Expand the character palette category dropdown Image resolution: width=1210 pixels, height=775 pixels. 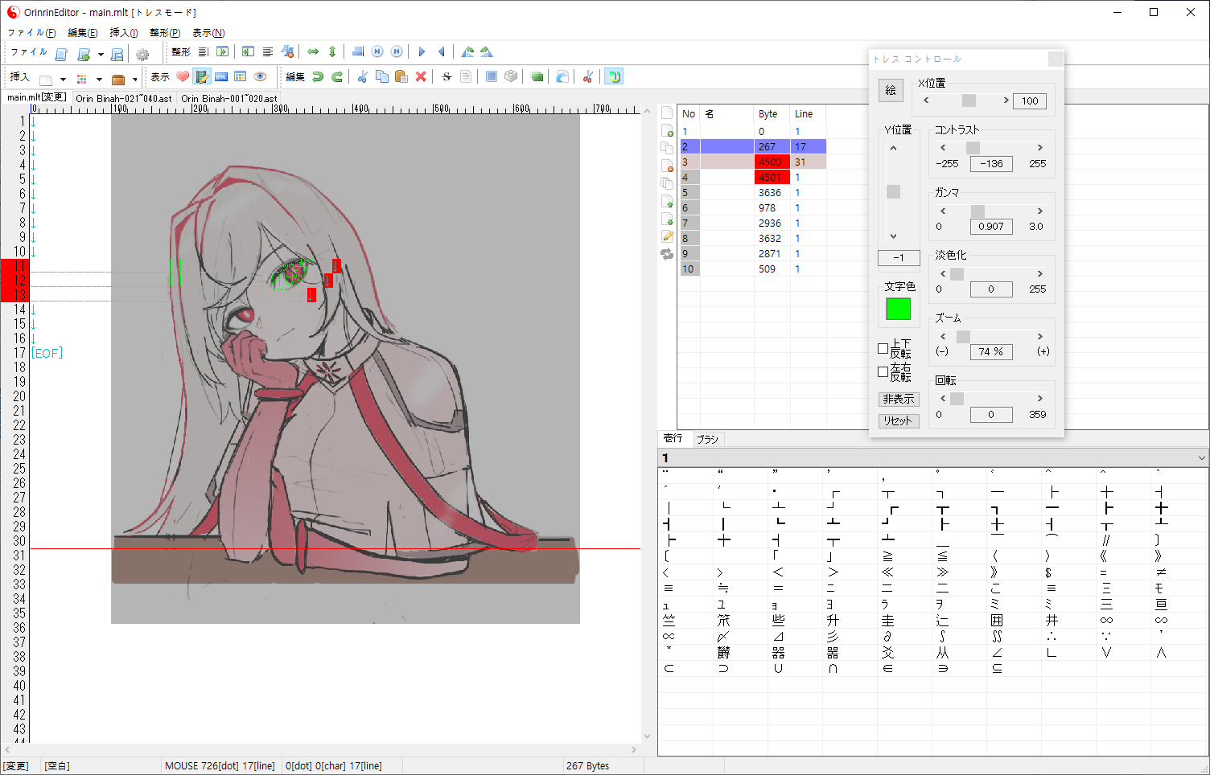pyautogui.click(x=1201, y=458)
